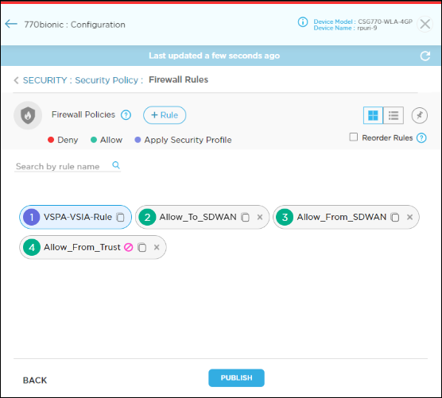Click the search magnifier icon

pyautogui.click(x=116, y=164)
